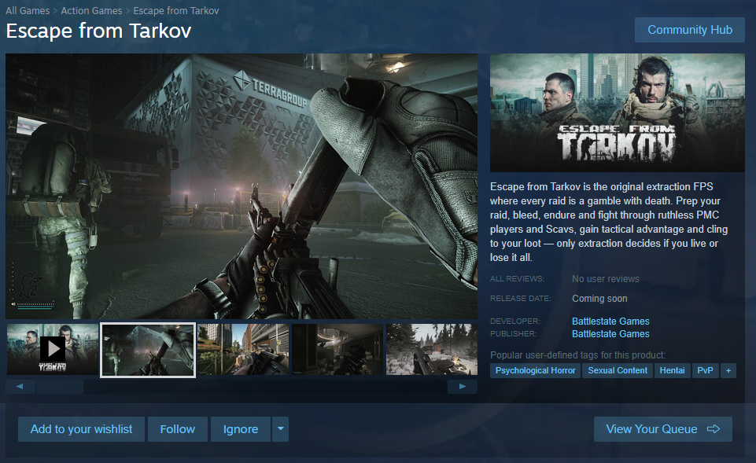Click the Escape from Tarkov header banner

[617, 112]
